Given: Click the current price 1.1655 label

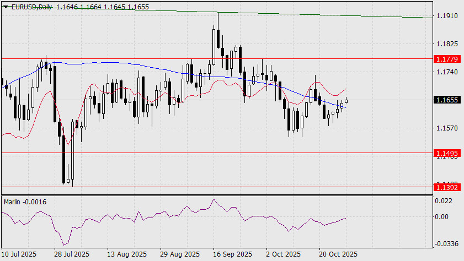Looking at the screenshot, I should pos(447,100).
